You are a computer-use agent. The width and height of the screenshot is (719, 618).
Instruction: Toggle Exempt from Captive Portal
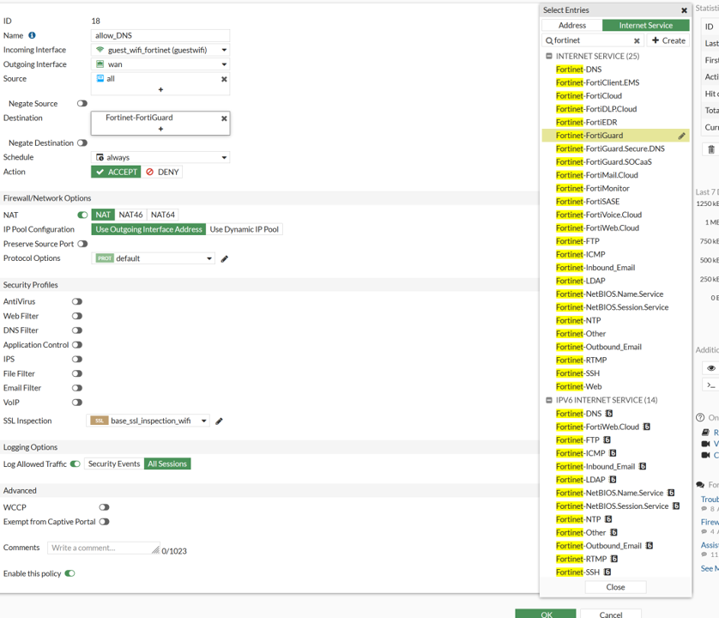[104, 522]
